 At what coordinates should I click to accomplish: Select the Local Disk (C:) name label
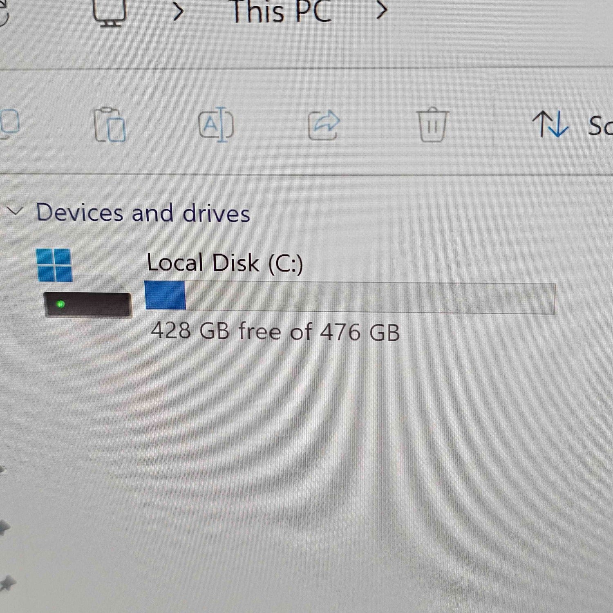pos(225,263)
